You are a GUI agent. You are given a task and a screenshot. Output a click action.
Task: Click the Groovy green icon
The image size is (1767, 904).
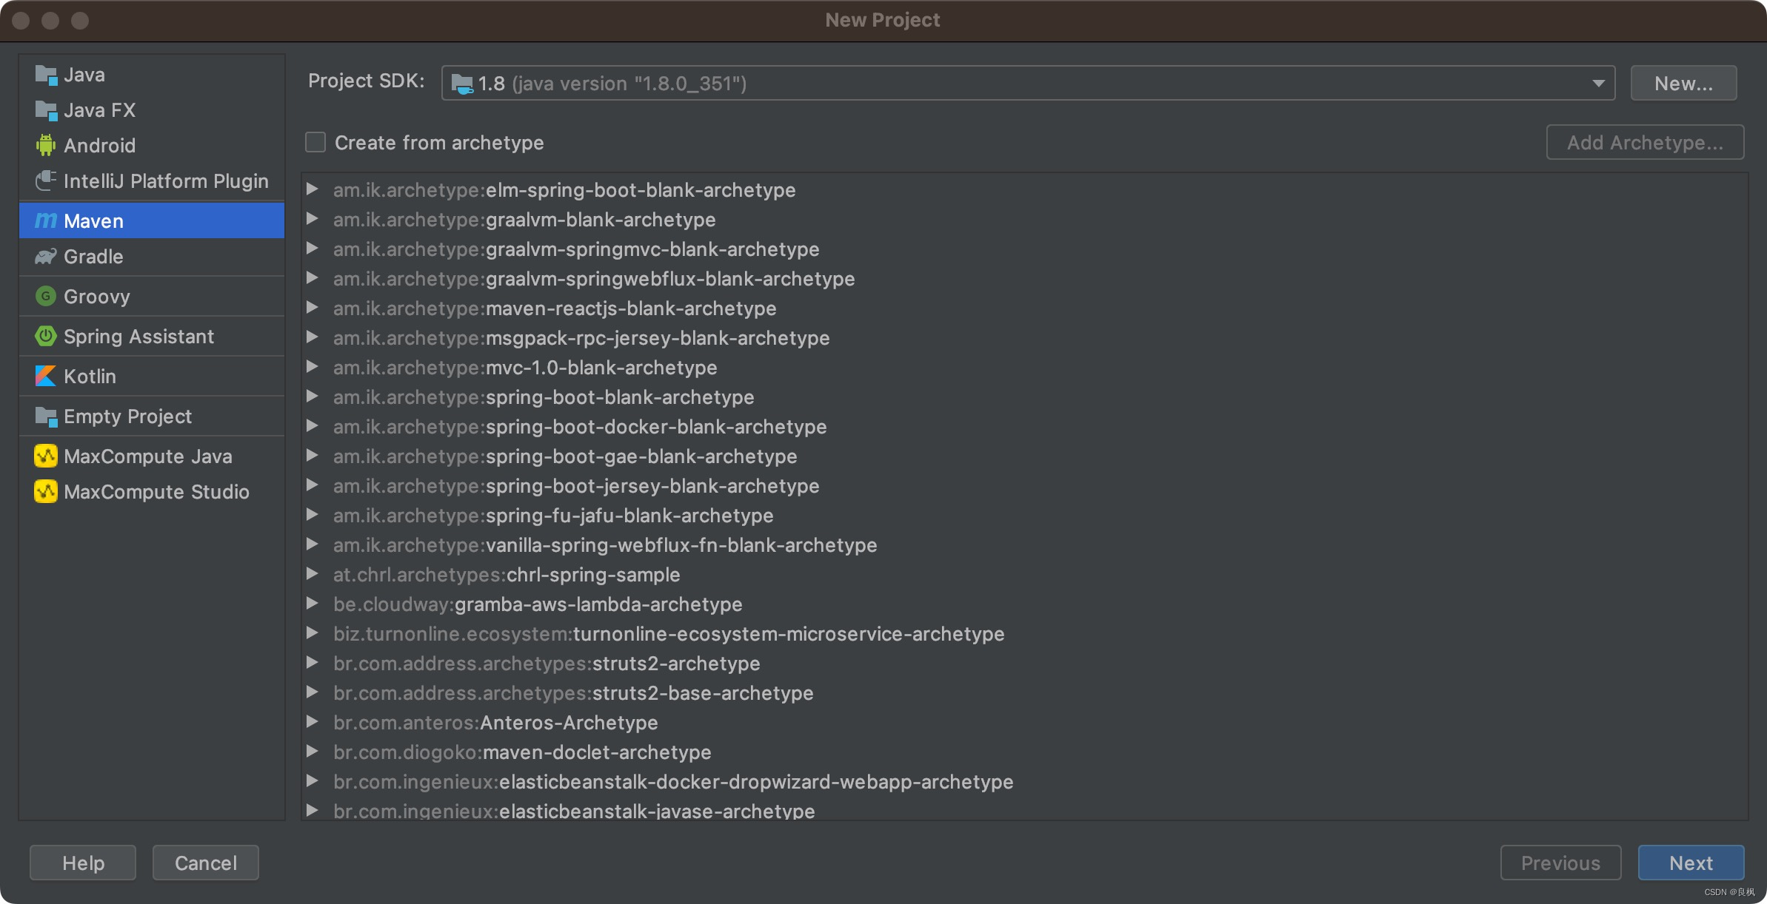pos(46,297)
